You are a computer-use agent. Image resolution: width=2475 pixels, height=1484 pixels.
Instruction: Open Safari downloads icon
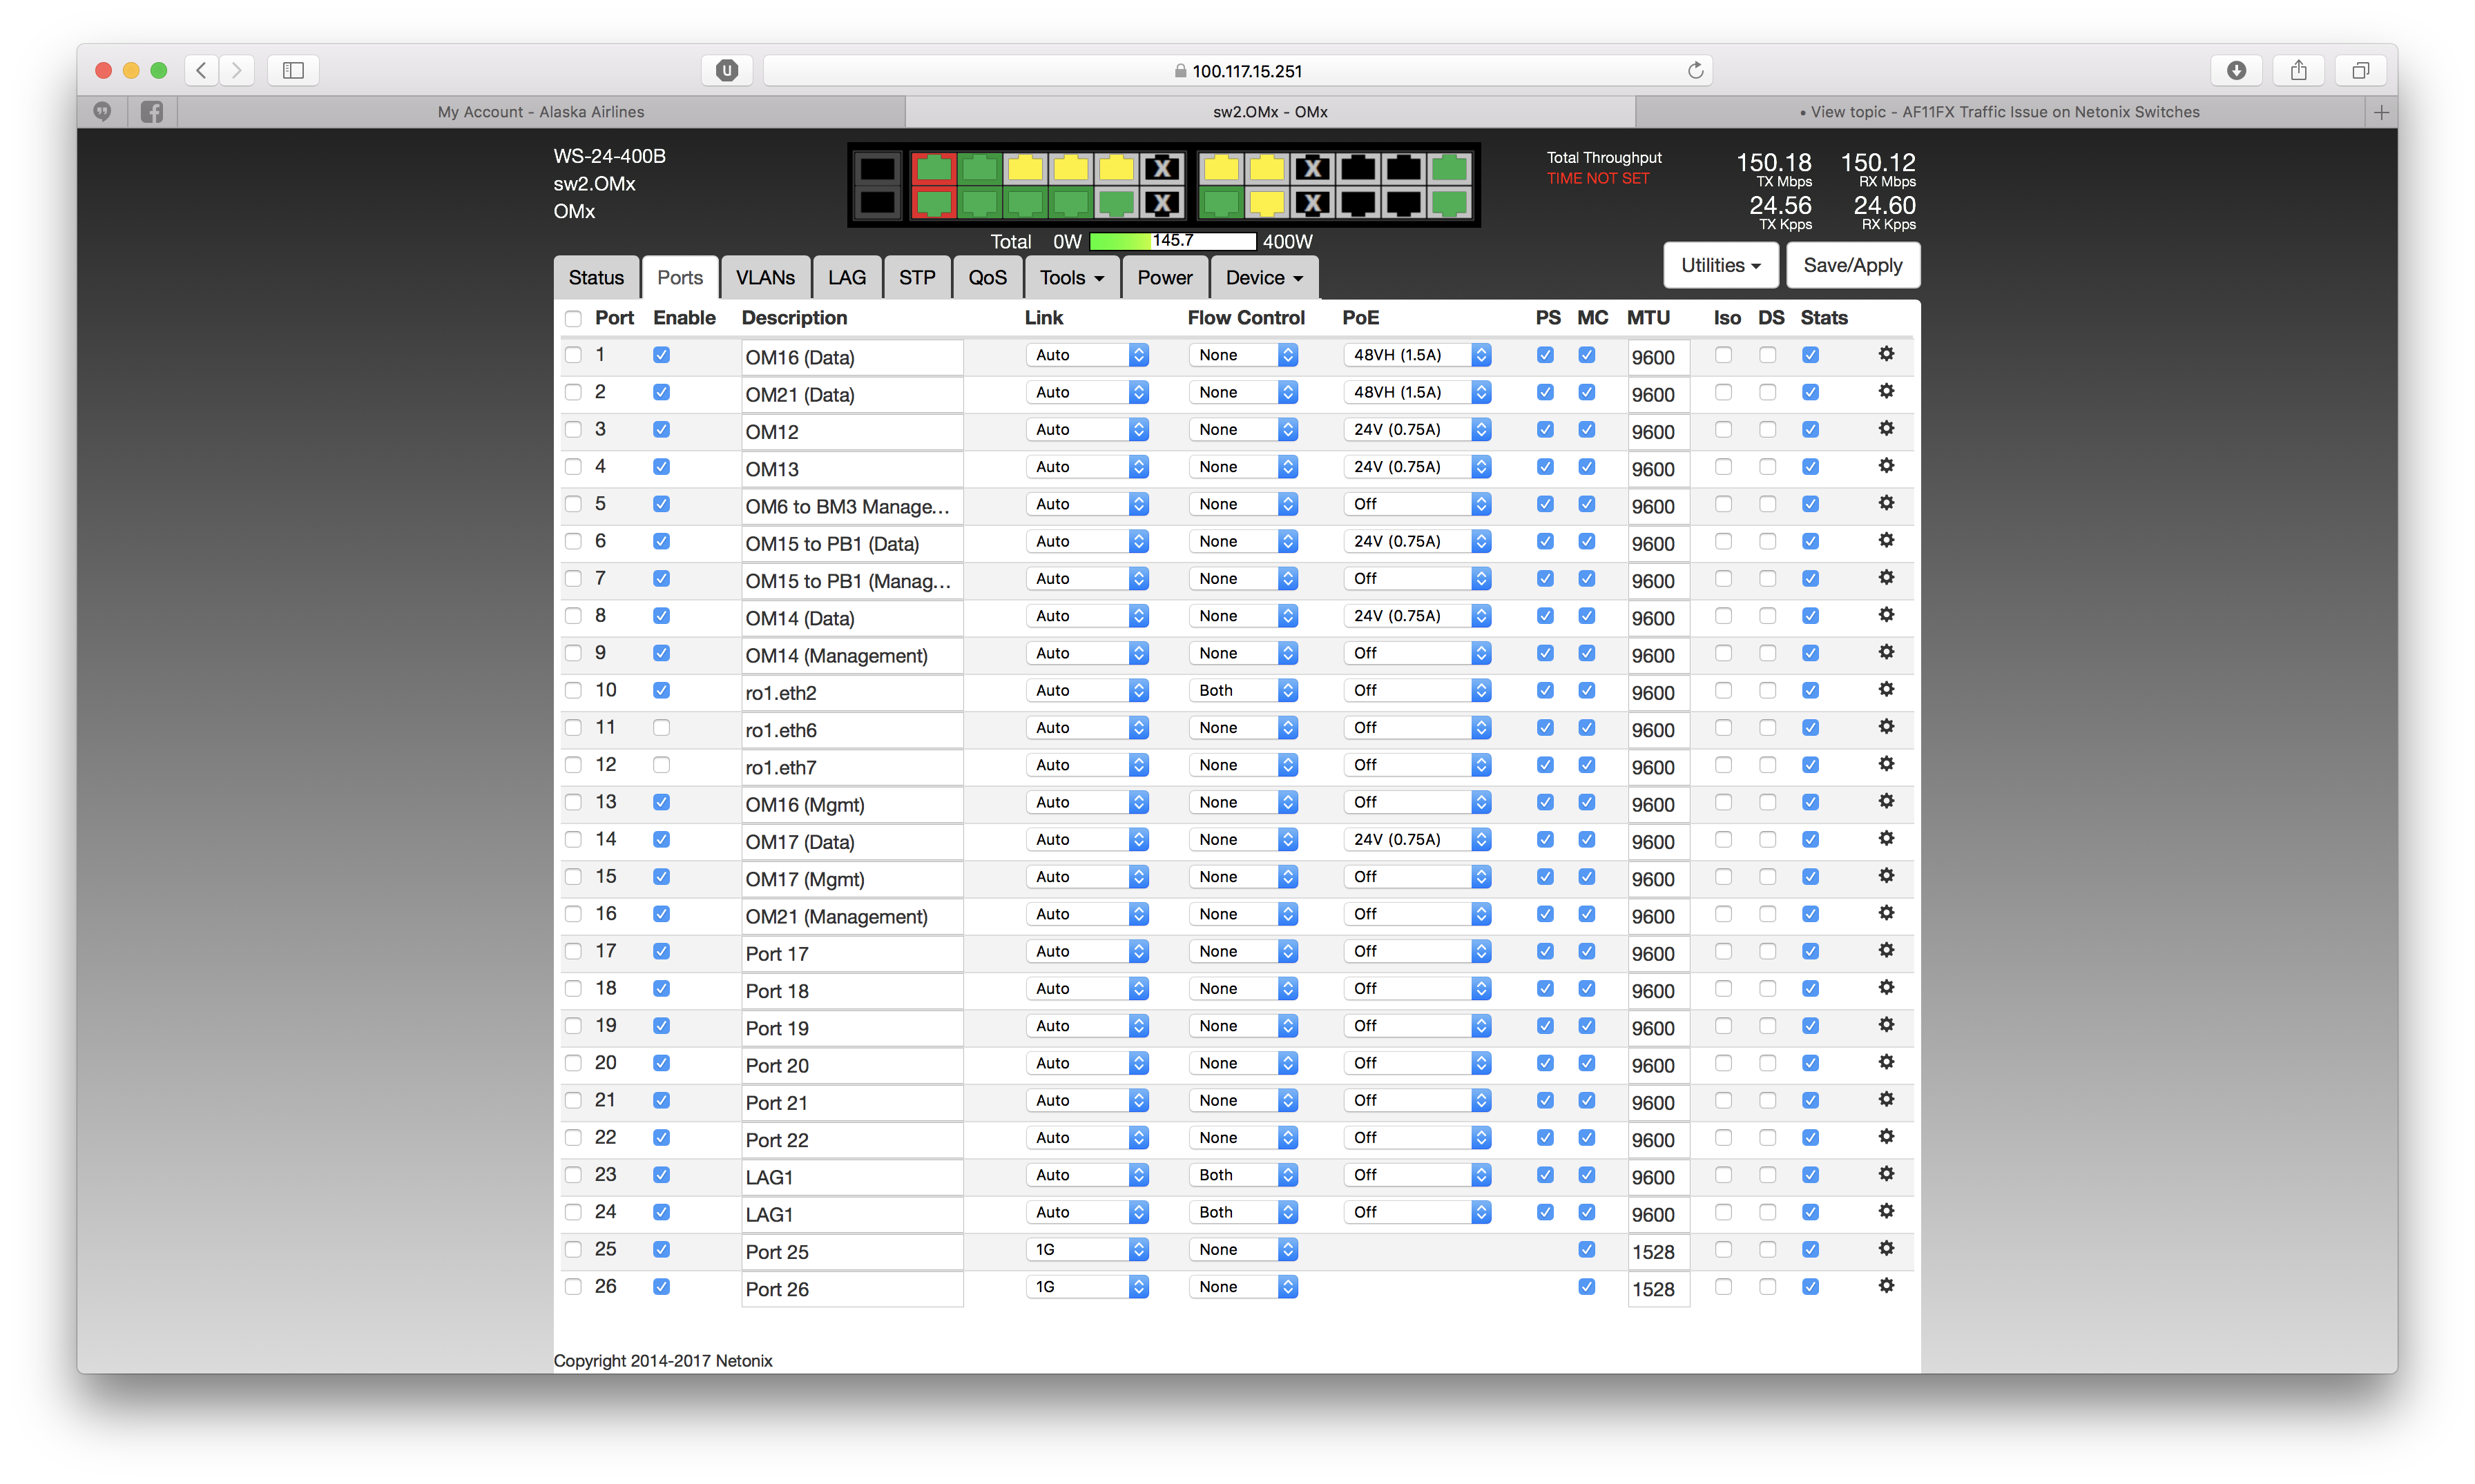coord(2236,70)
